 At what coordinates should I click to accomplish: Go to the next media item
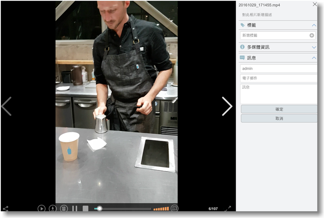(227, 106)
